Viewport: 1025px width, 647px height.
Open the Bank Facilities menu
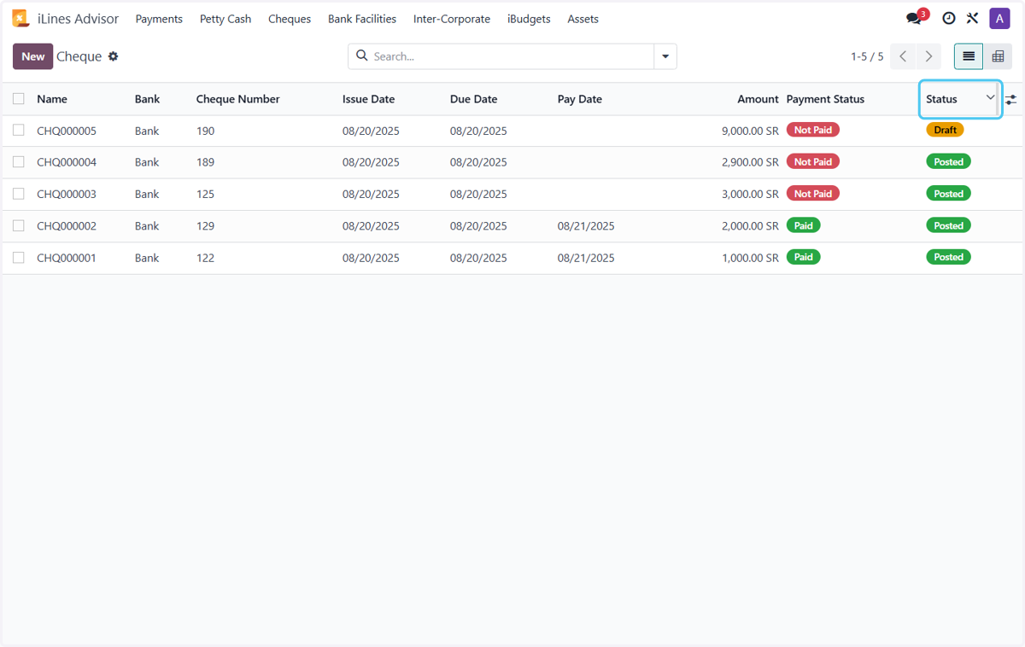click(362, 19)
